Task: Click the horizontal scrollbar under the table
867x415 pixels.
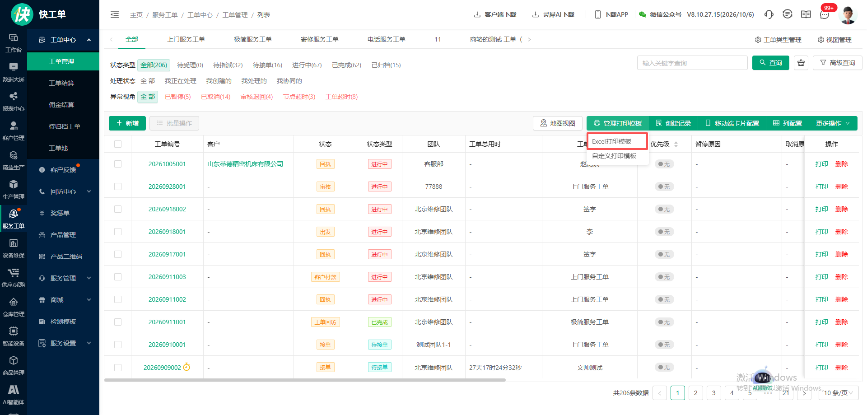Action: click(305, 380)
